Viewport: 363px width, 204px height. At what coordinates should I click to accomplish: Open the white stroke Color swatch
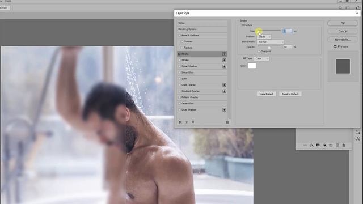[252, 66]
